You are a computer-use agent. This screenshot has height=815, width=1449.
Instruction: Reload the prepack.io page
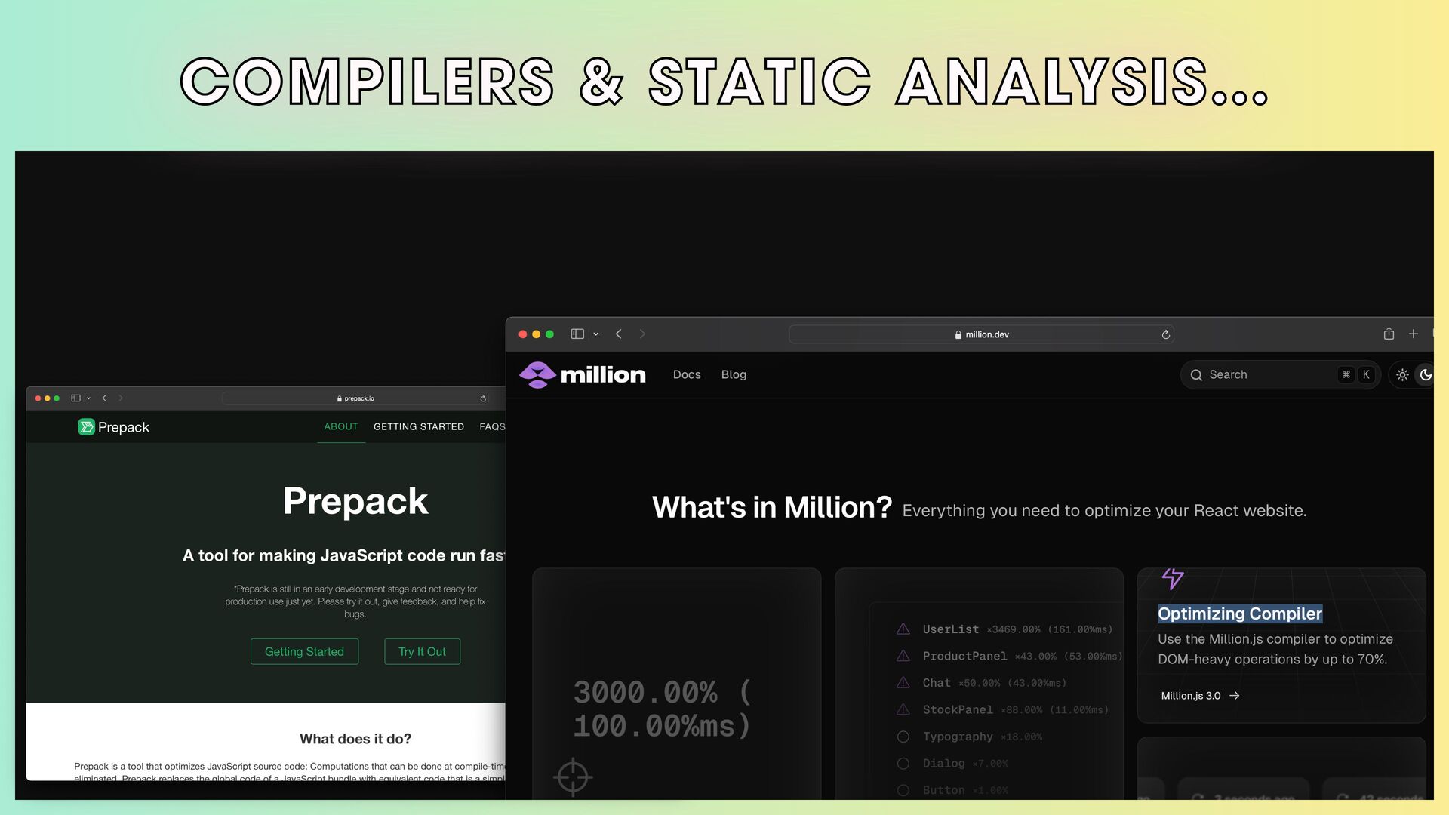[483, 398]
